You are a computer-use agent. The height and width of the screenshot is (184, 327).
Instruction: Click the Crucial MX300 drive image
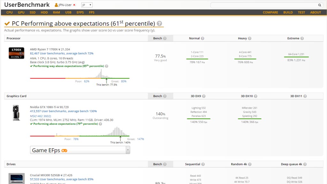click(17, 178)
